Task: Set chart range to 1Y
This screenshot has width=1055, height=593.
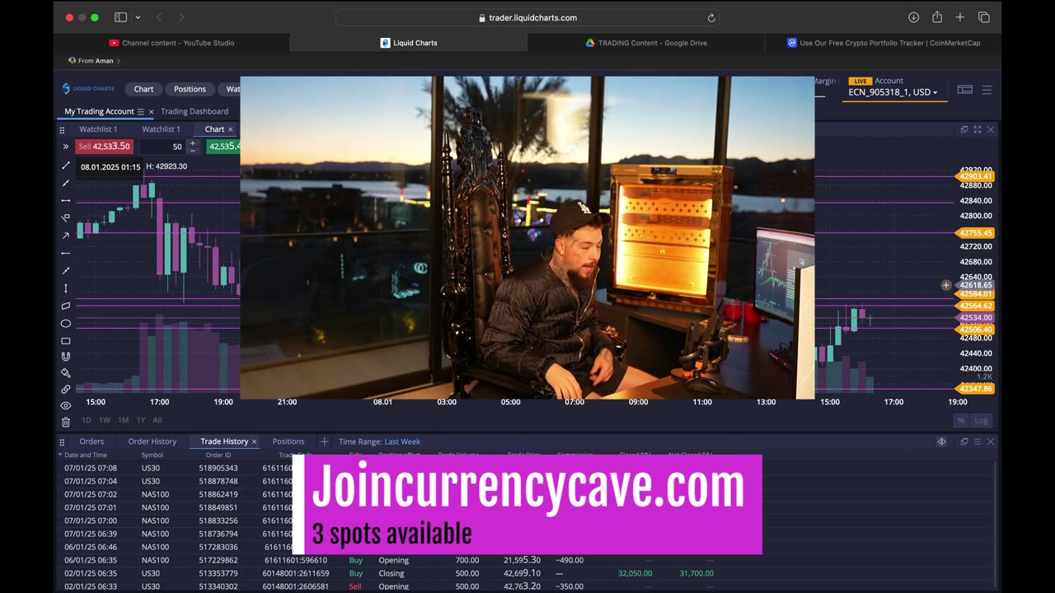Action: (x=141, y=420)
